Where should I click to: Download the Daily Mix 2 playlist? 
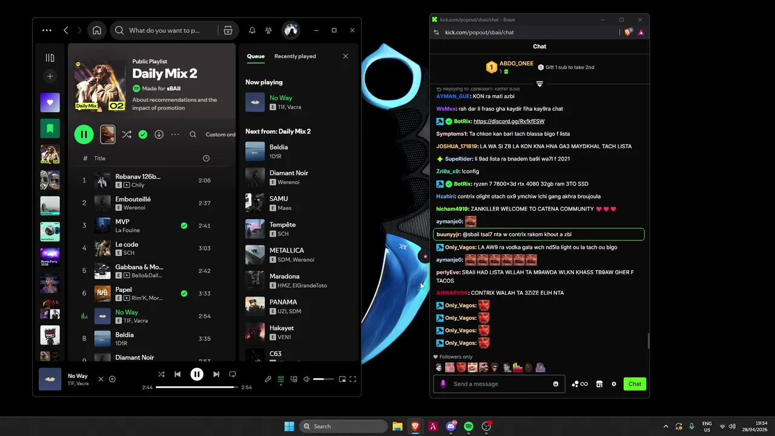tap(159, 134)
